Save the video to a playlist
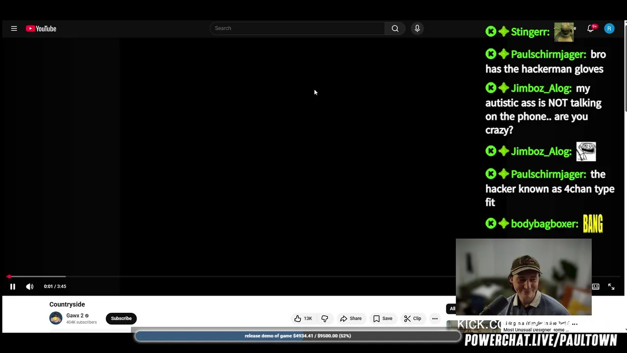Screen dimensions: 627x353 coord(383,319)
